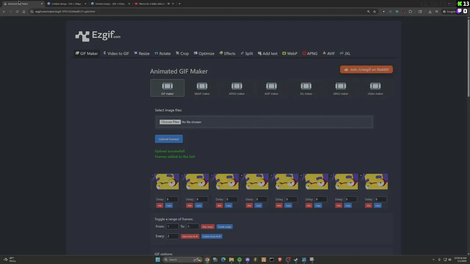Open the browser downloads icon

point(430,11)
